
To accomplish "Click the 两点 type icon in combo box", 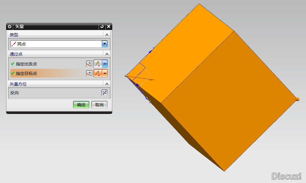I will 14,44.
